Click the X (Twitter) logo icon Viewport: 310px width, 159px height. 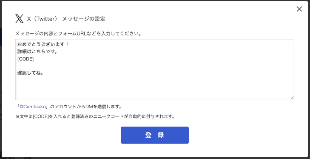pos(20,19)
